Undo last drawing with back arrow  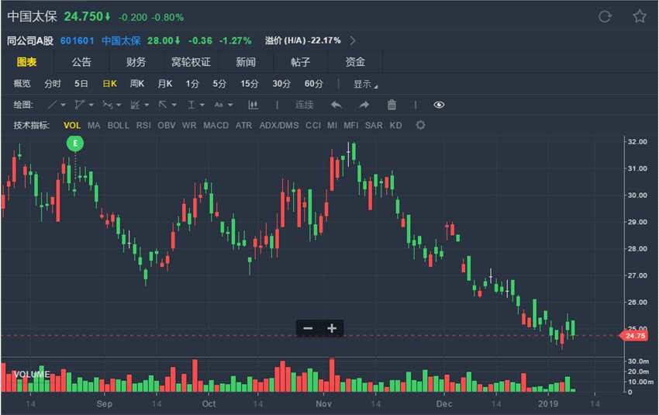tap(336, 105)
